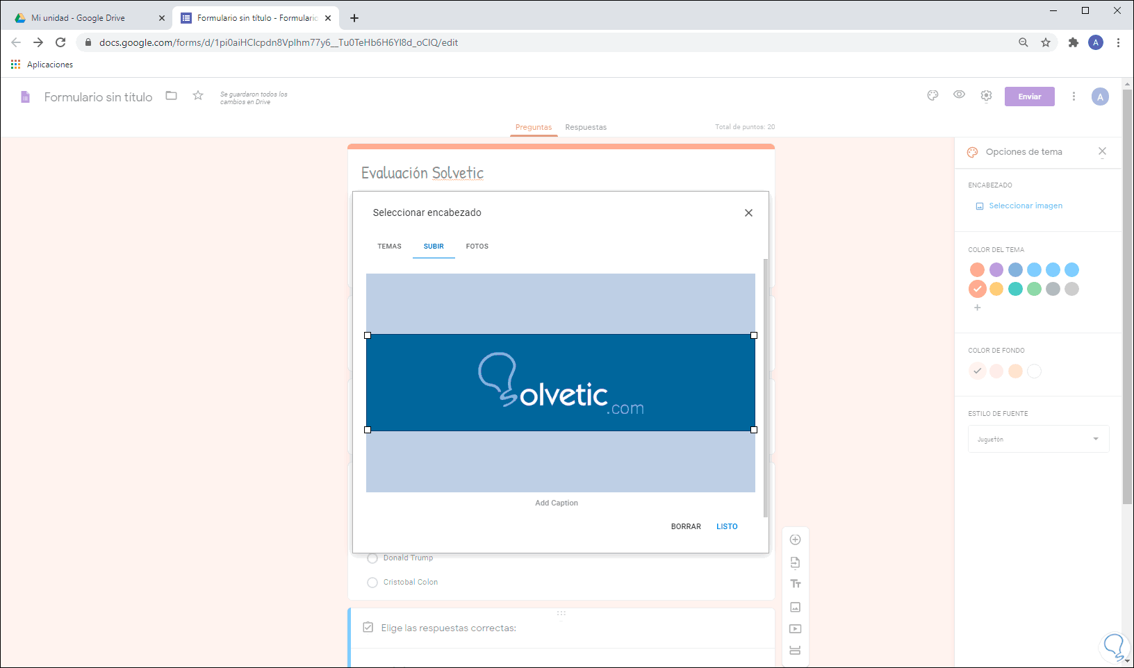
Task: Open the theme customization palette icon
Action: pyautogui.click(x=932, y=96)
